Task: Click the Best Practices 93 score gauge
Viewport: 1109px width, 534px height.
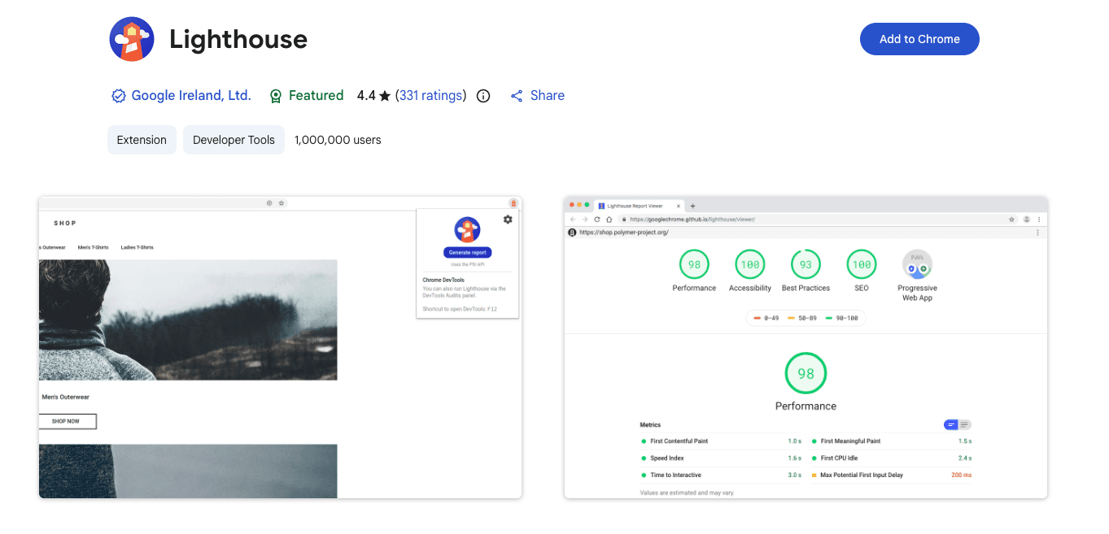Action: pos(806,264)
